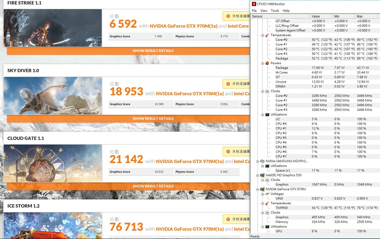Click the Min column header
The height and width of the screenshot is (239, 380).
[x=344, y=16]
